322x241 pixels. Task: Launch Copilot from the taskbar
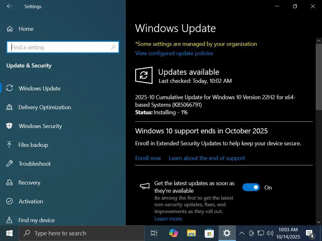[x=173, y=233]
